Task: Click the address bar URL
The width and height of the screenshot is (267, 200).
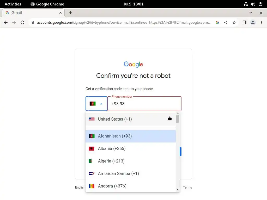Action: [x=124, y=22]
